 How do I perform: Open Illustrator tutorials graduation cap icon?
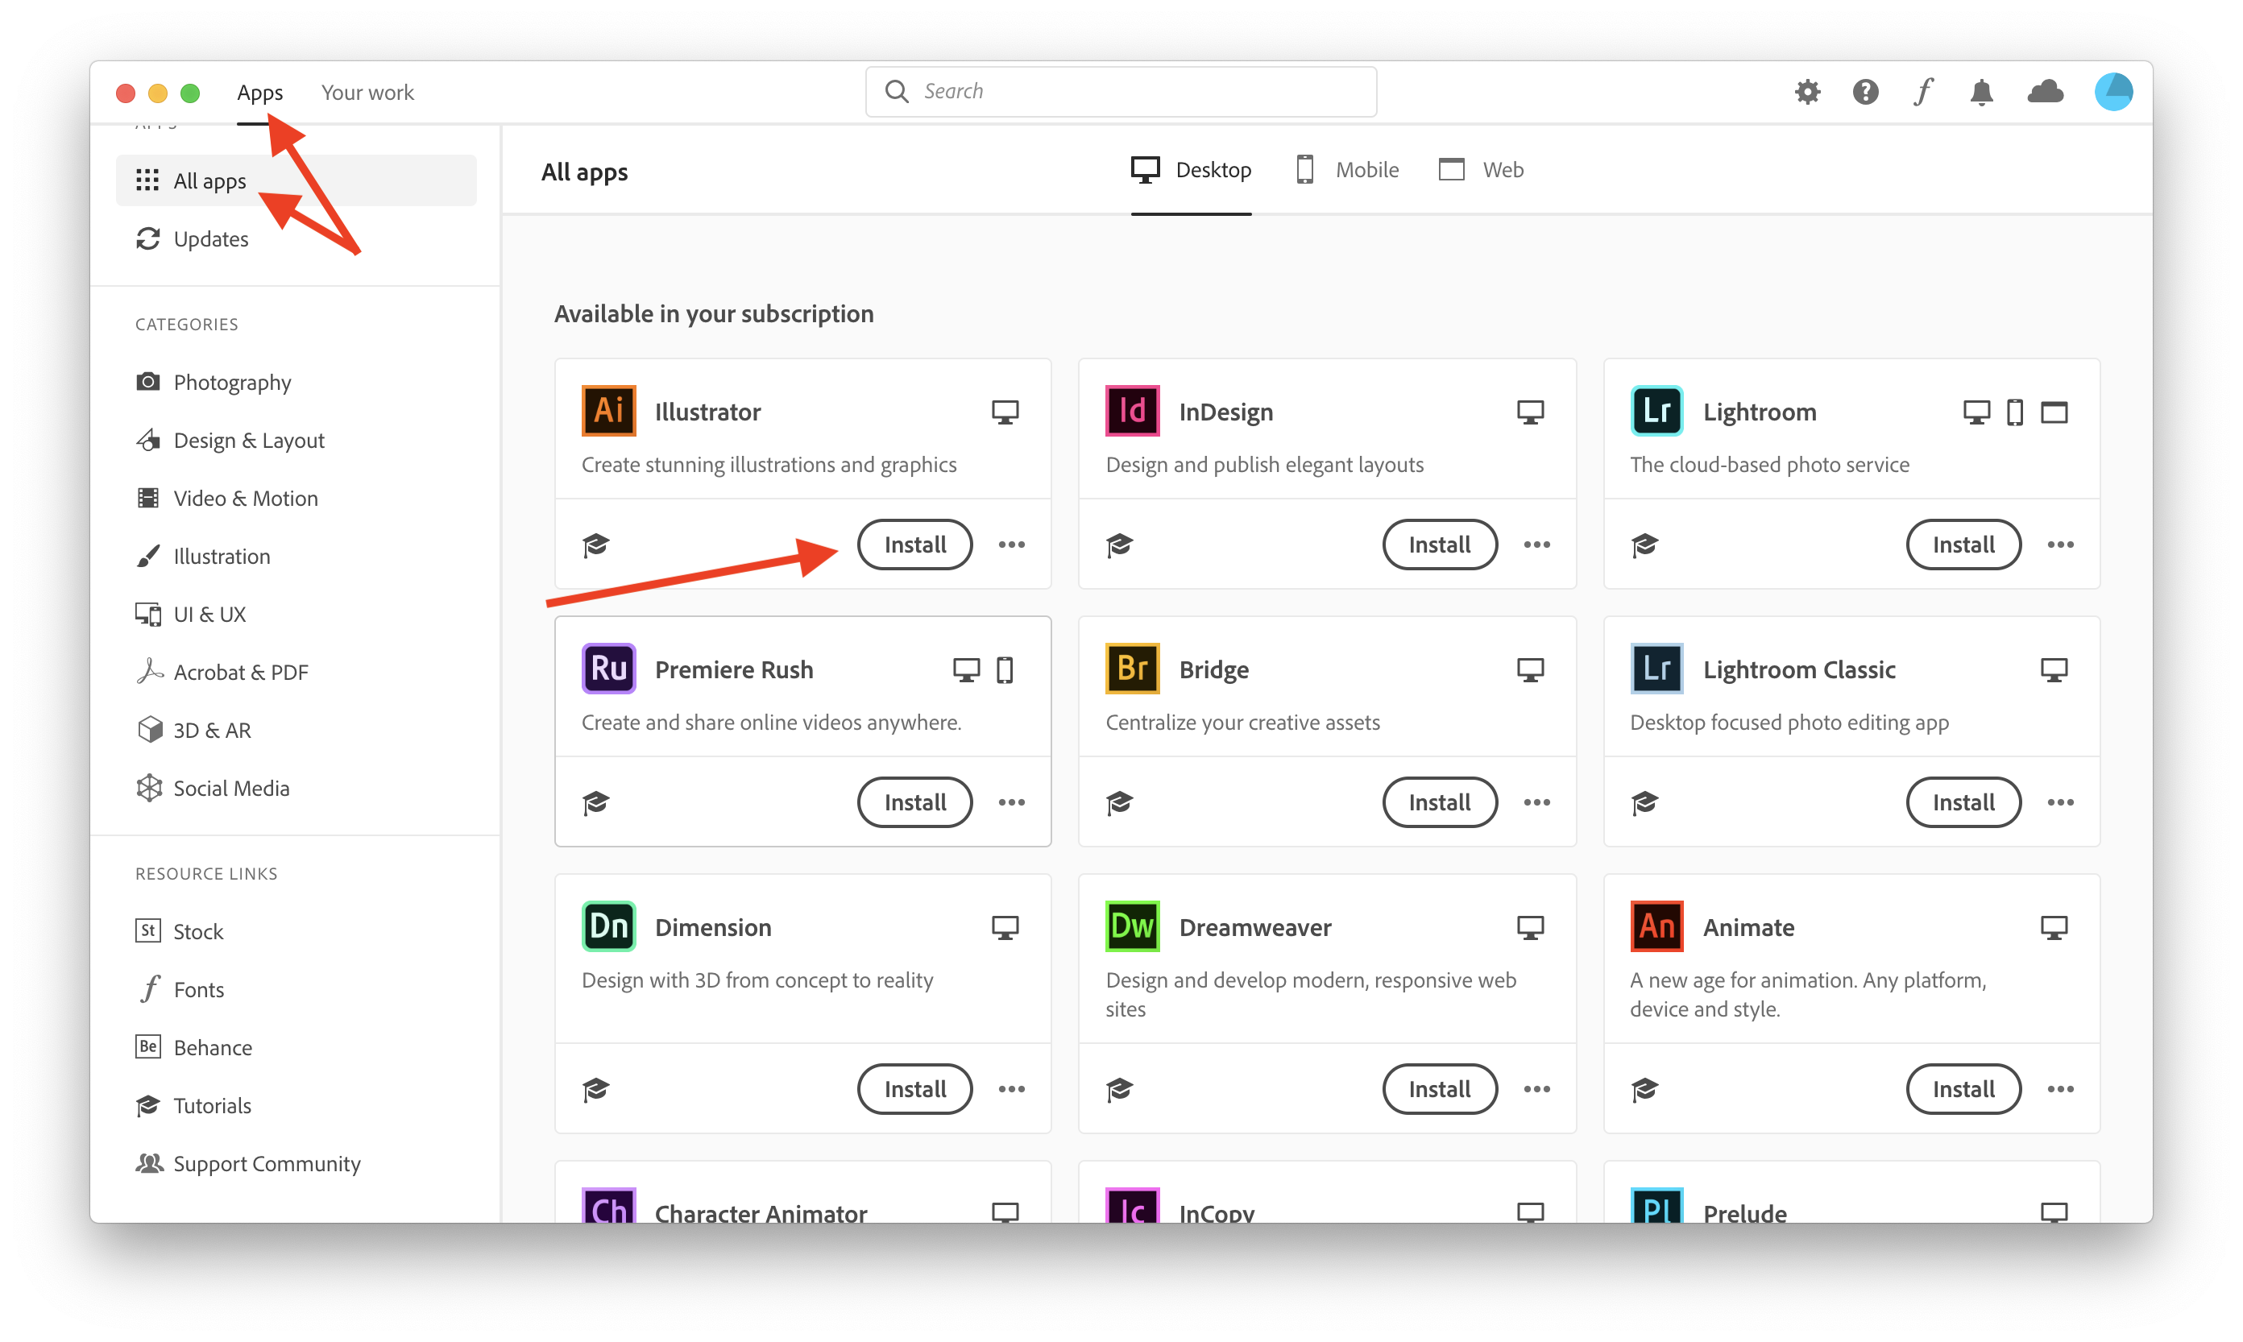[596, 545]
